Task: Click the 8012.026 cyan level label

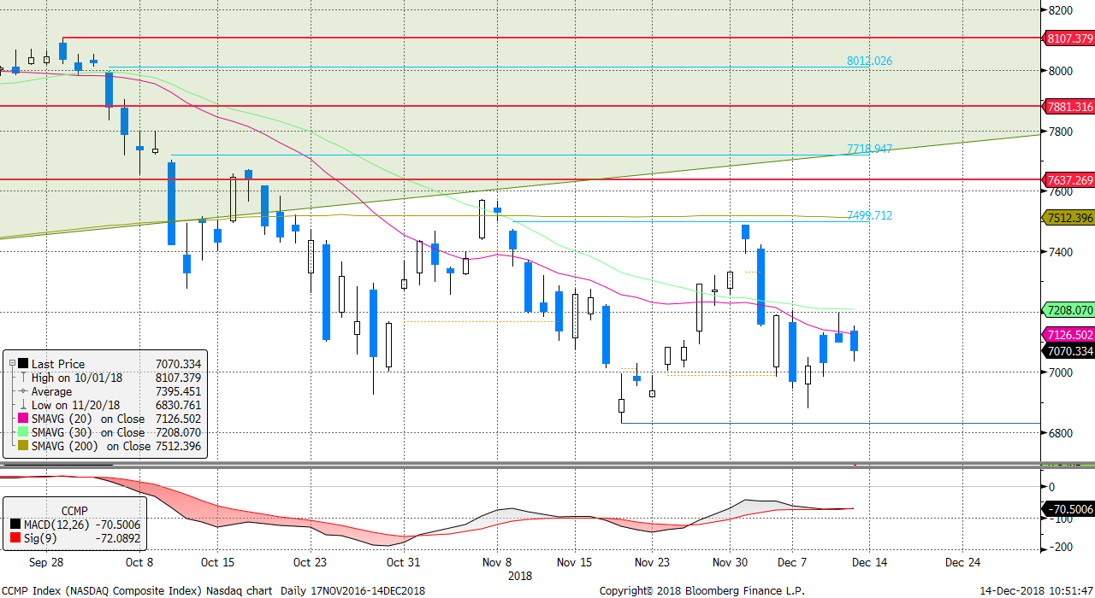Action: pos(870,61)
